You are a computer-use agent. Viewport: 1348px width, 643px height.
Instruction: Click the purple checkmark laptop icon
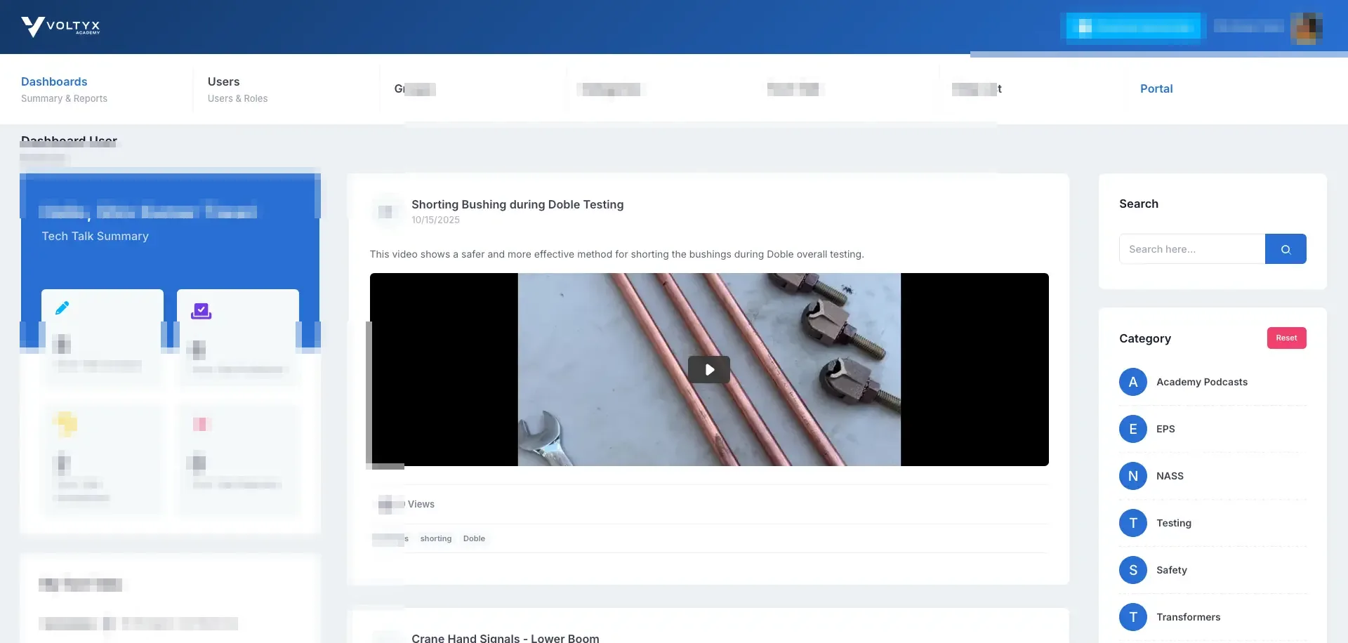tap(201, 310)
